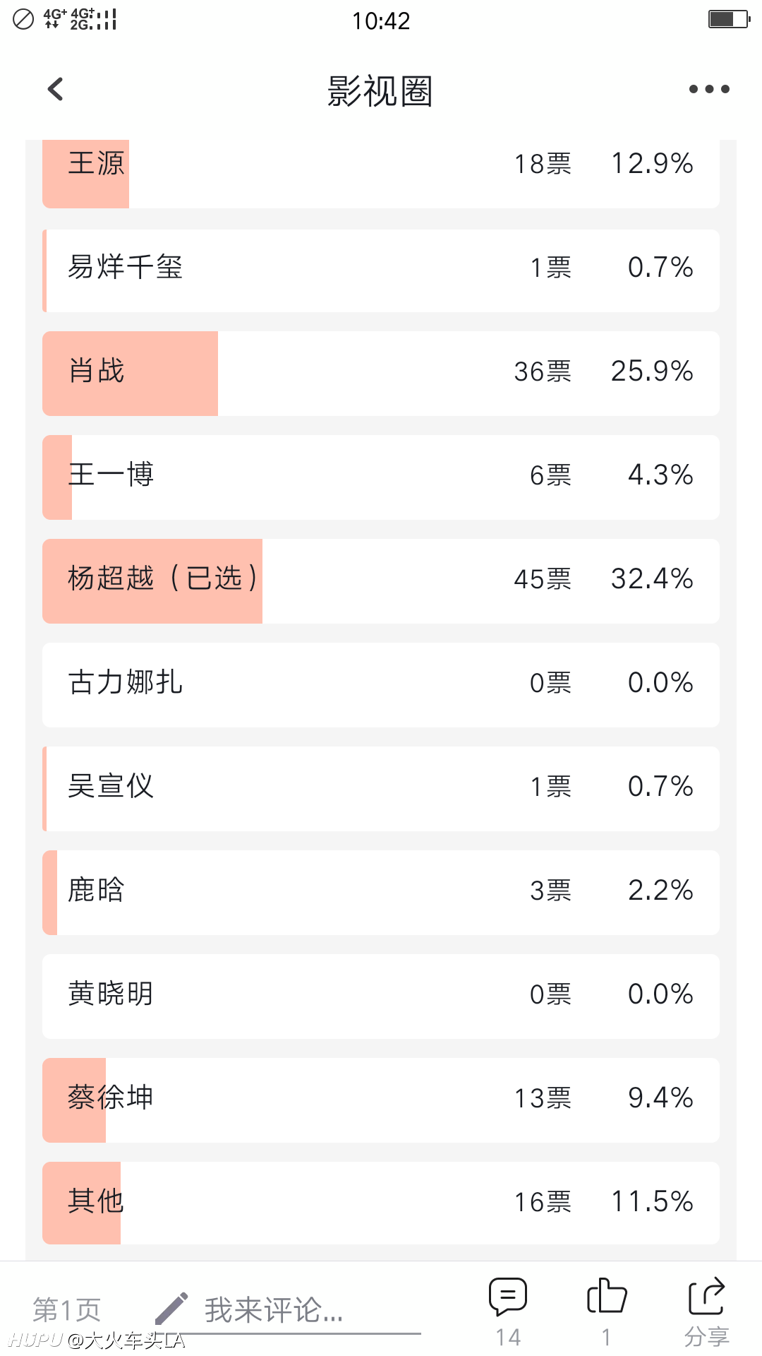The image size is (762, 1356).
Task: Select the 杨超越（已选）poll option
Action: [x=381, y=581]
